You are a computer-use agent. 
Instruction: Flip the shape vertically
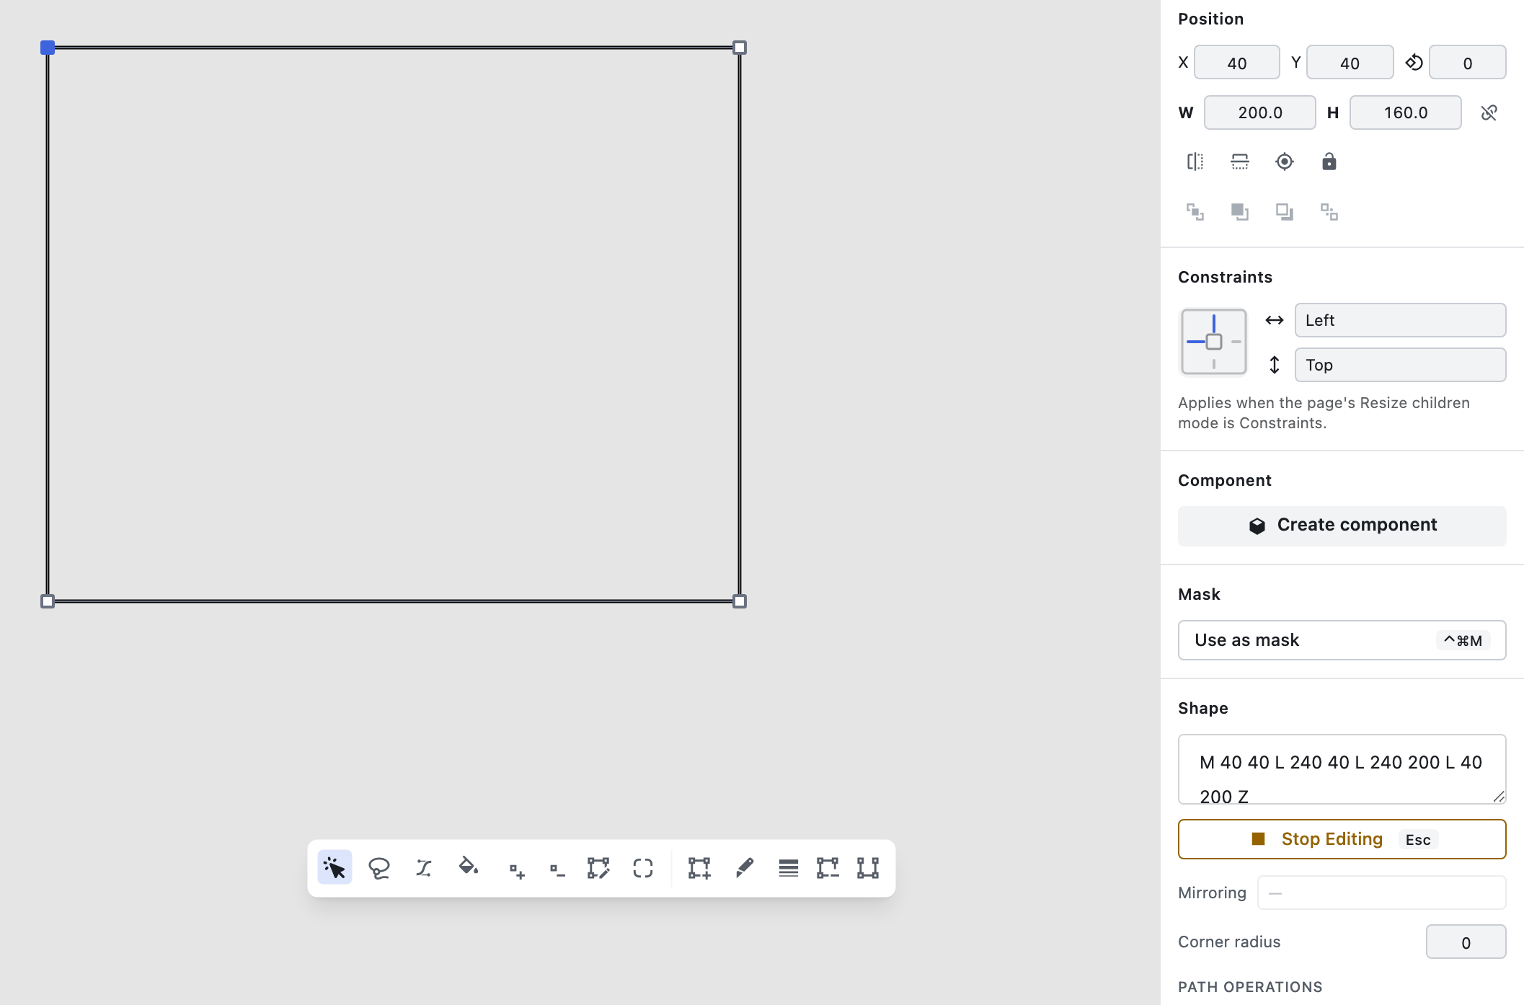[1240, 161]
